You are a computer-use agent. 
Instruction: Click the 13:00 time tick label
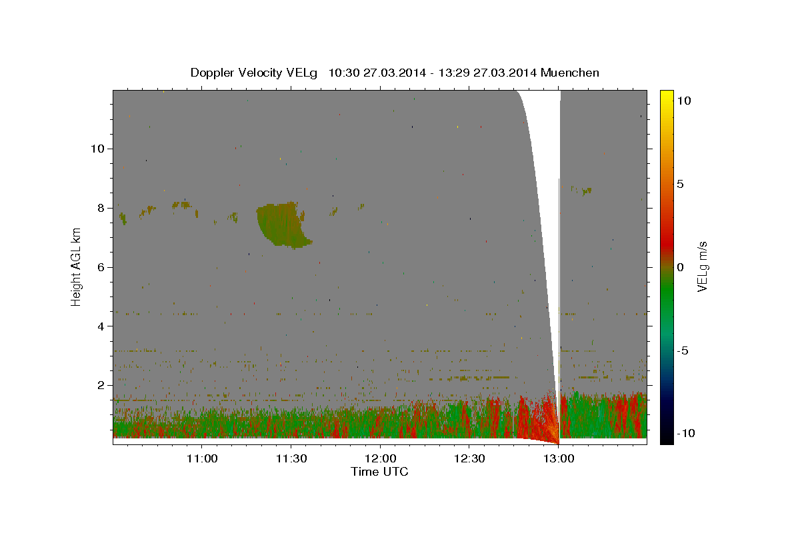[558, 458]
